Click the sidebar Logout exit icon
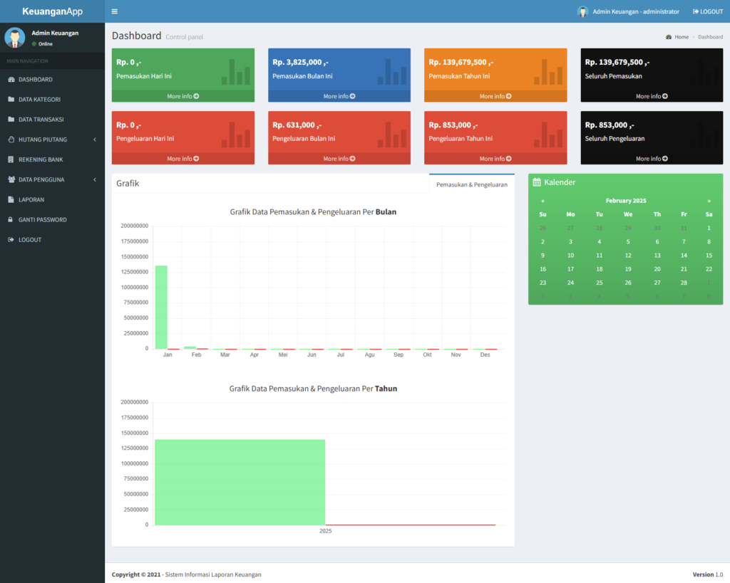This screenshot has width=730, height=583. [11, 240]
